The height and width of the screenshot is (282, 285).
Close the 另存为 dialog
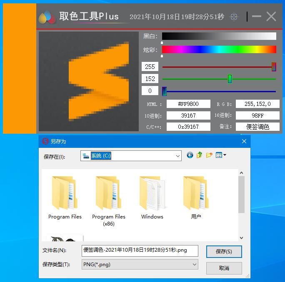click(x=244, y=141)
